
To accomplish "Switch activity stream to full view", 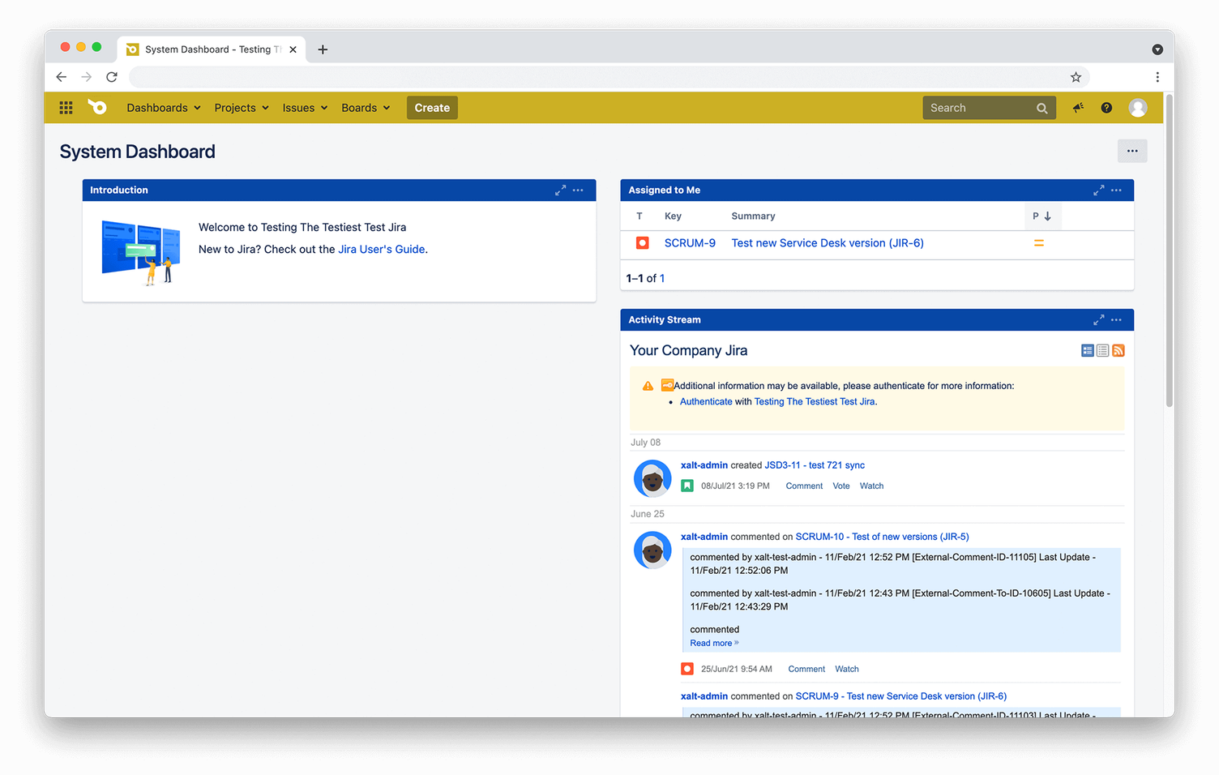I will click(x=1088, y=350).
